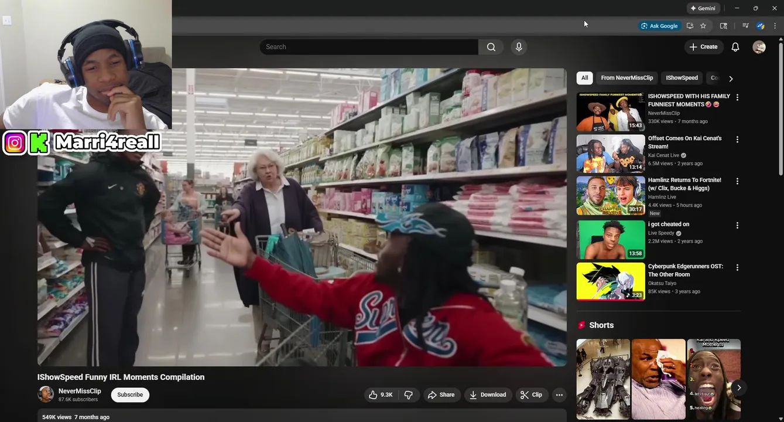Click the Instagram icon in overlay
The height and width of the screenshot is (422, 784).
(15, 143)
